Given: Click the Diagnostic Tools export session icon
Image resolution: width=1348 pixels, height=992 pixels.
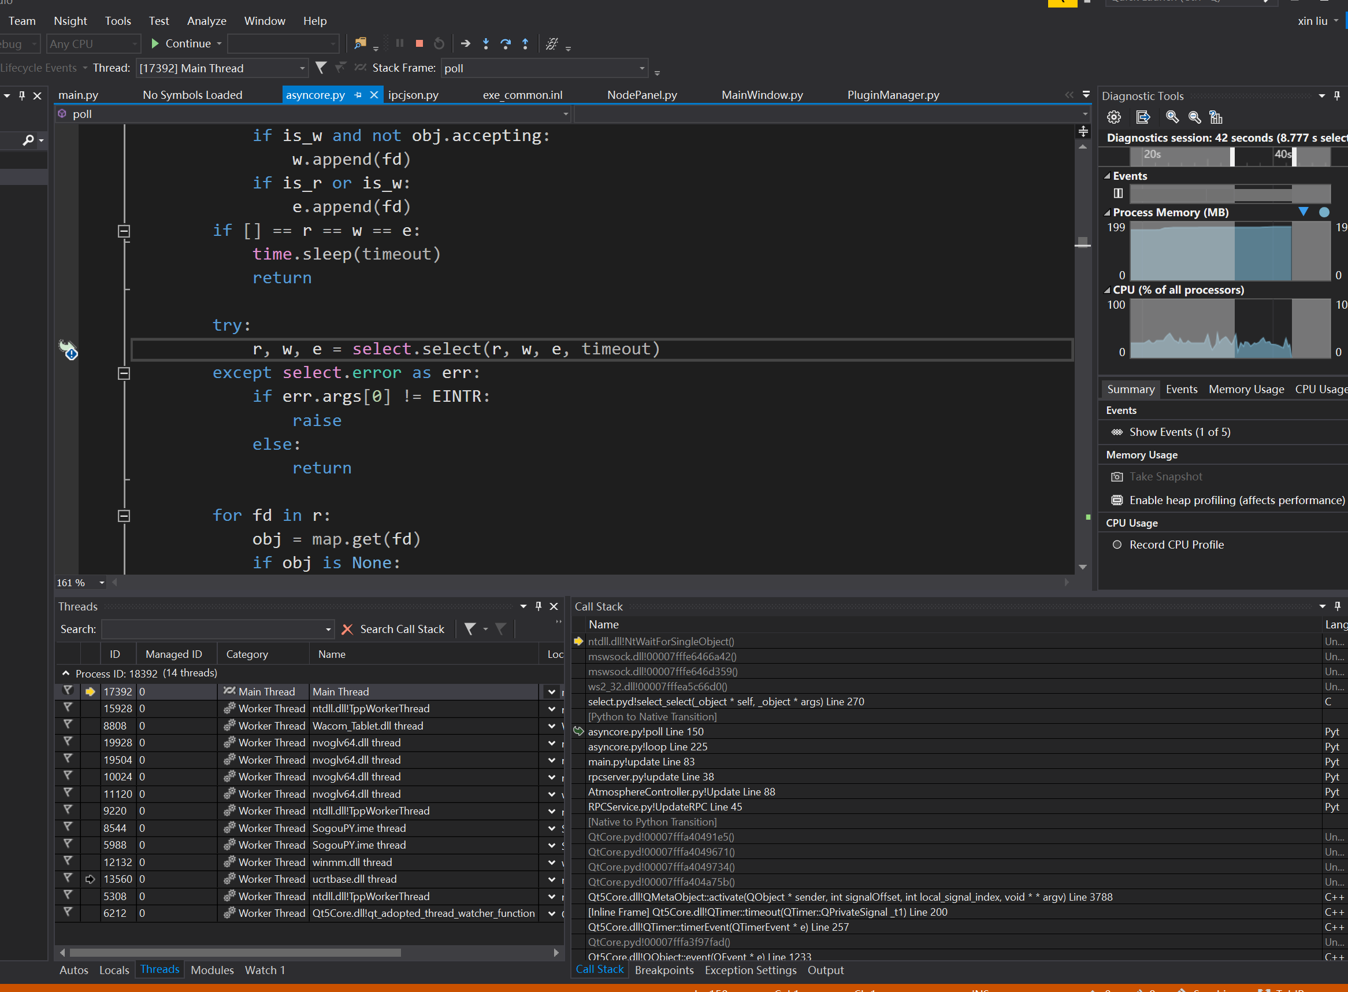Looking at the screenshot, I should tap(1143, 117).
